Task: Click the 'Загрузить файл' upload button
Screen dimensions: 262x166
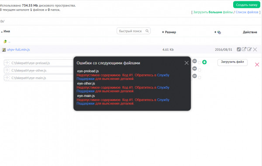Action: click(232, 62)
